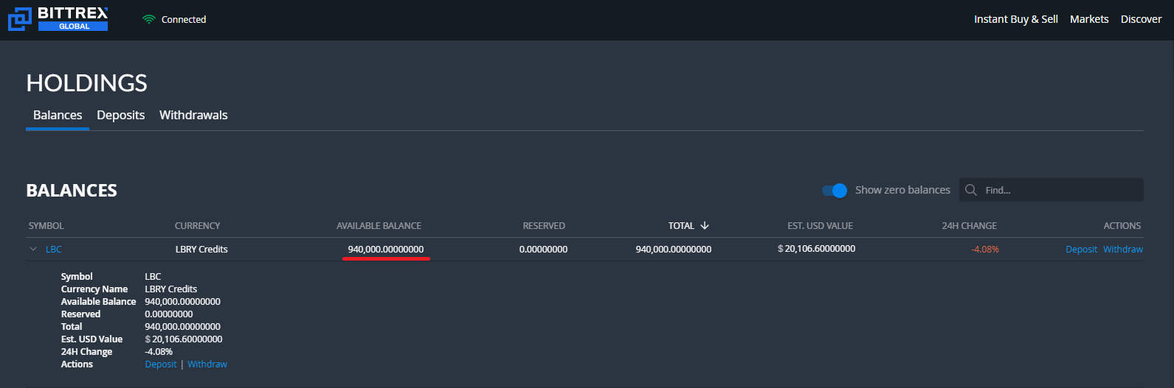
Task: Sort by RESERVED column header
Action: (544, 225)
